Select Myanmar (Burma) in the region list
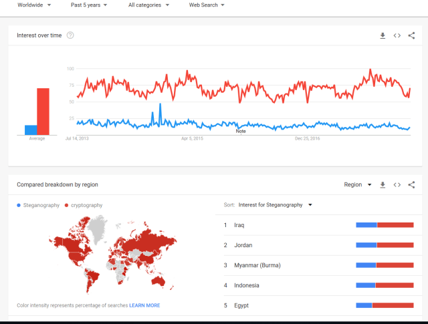The height and width of the screenshot is (324, 428). (x=257, y=265)
